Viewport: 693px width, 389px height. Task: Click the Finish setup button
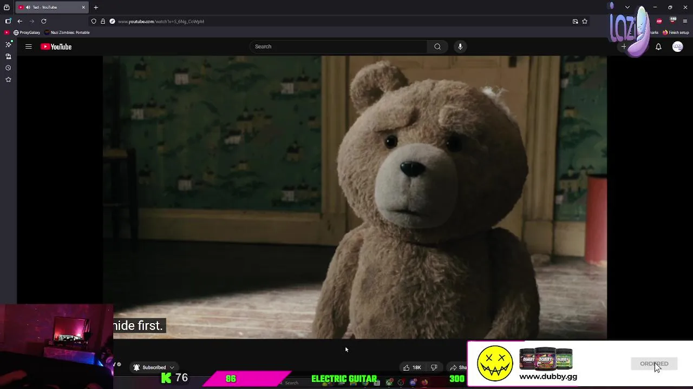coord(676,32)
